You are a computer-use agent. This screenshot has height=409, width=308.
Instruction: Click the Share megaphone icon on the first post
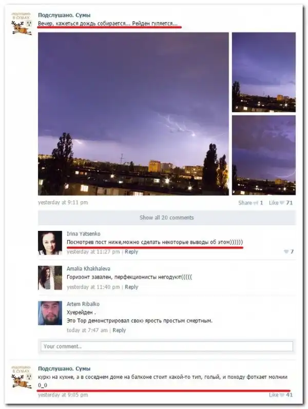pos(256,203)
